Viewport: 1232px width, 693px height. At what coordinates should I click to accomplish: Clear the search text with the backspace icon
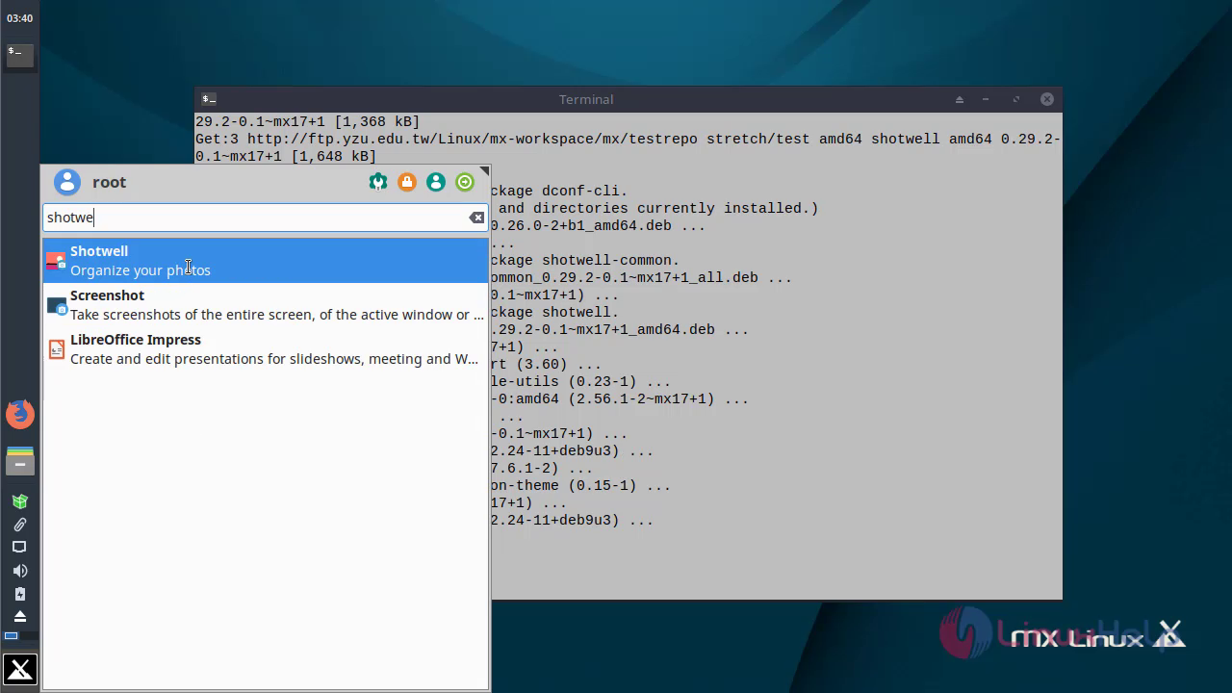tap(476, 218)
